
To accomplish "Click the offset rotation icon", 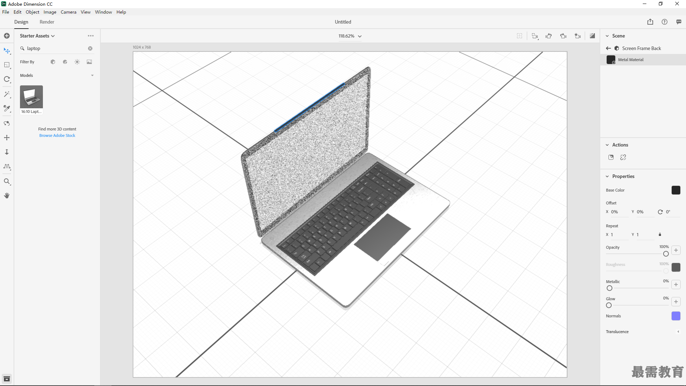I will pyautogui.click(x=660, y=212).
